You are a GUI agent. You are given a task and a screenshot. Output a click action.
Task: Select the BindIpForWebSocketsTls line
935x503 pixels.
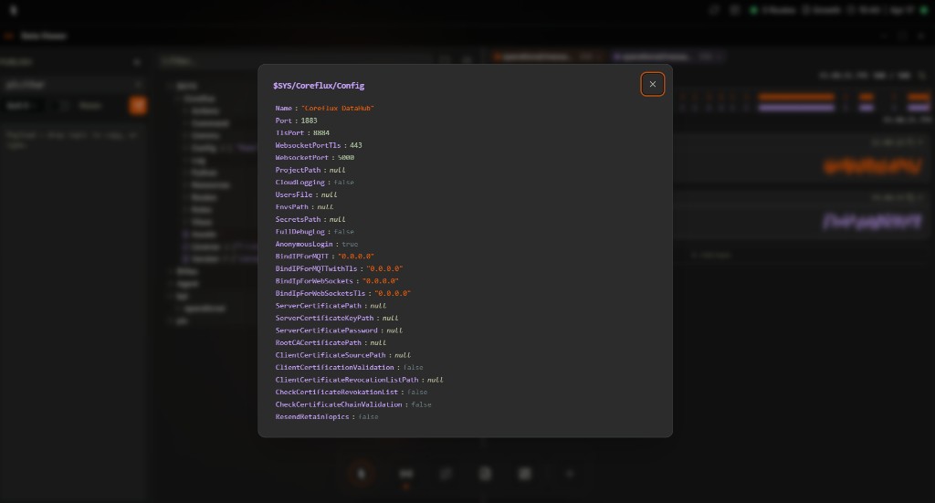[343, 293]
